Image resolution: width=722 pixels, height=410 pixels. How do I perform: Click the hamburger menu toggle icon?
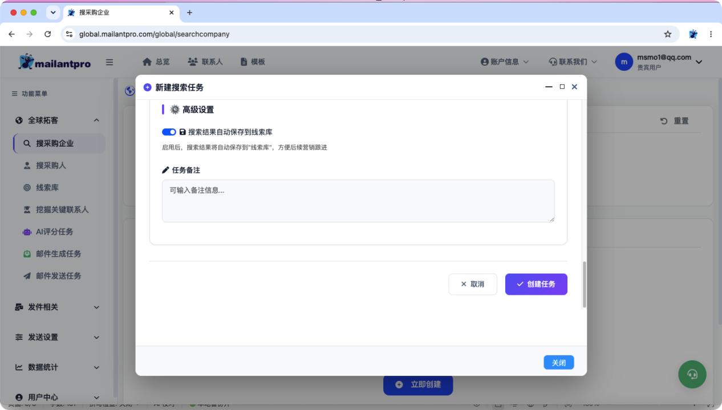[x=109, y=62]
